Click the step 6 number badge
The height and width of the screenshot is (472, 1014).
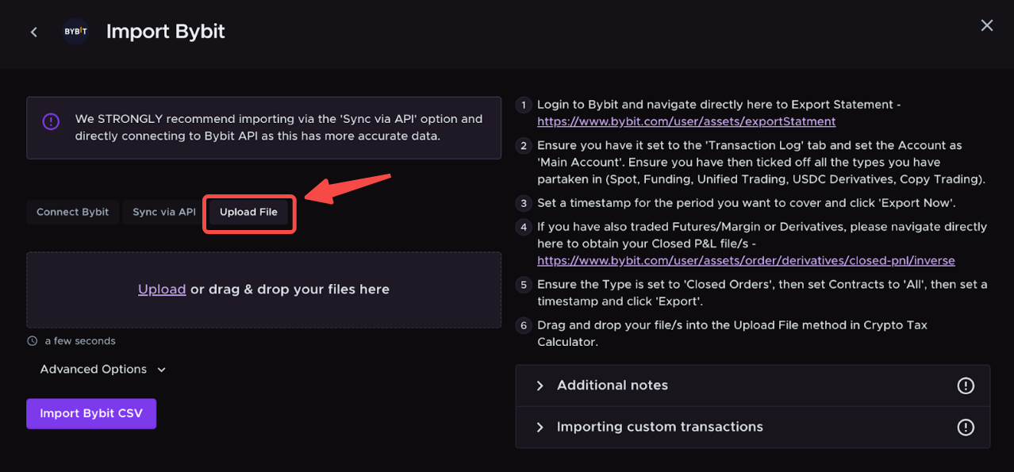[523, 326]
